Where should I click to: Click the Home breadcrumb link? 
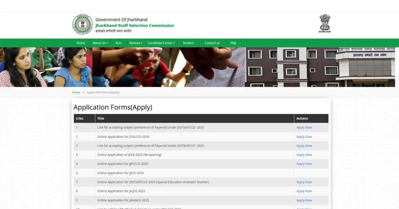click(x=76, y=93)
